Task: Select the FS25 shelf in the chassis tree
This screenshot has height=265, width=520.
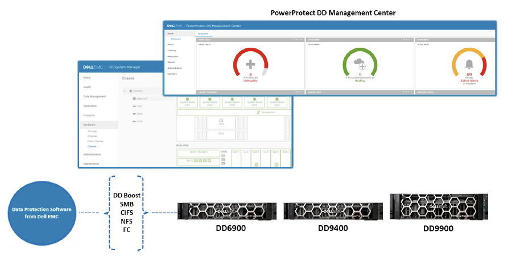Action: (139, 106)
